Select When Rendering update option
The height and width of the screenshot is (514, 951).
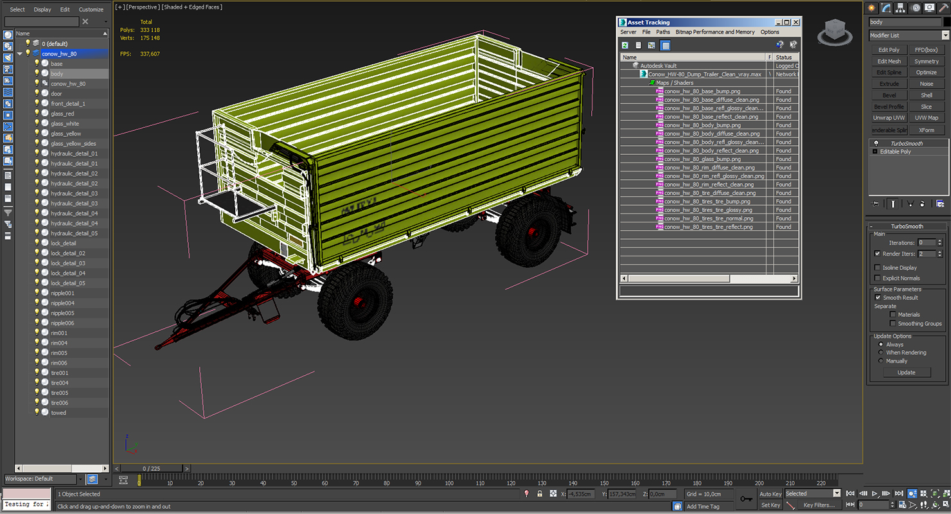click(x=880, y=352)
